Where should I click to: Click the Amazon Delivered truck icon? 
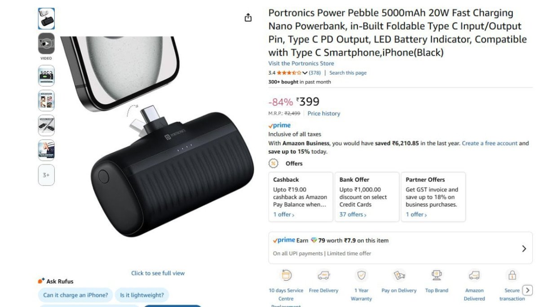click(x=474, y=275)
